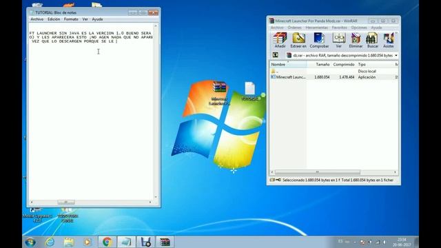Click the Show desktop button on the taskbar
This screenshot has height=248, width=441.
416,242
